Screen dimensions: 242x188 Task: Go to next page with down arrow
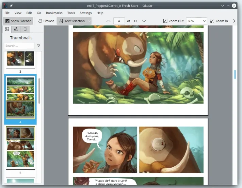(x=144, y=21)
